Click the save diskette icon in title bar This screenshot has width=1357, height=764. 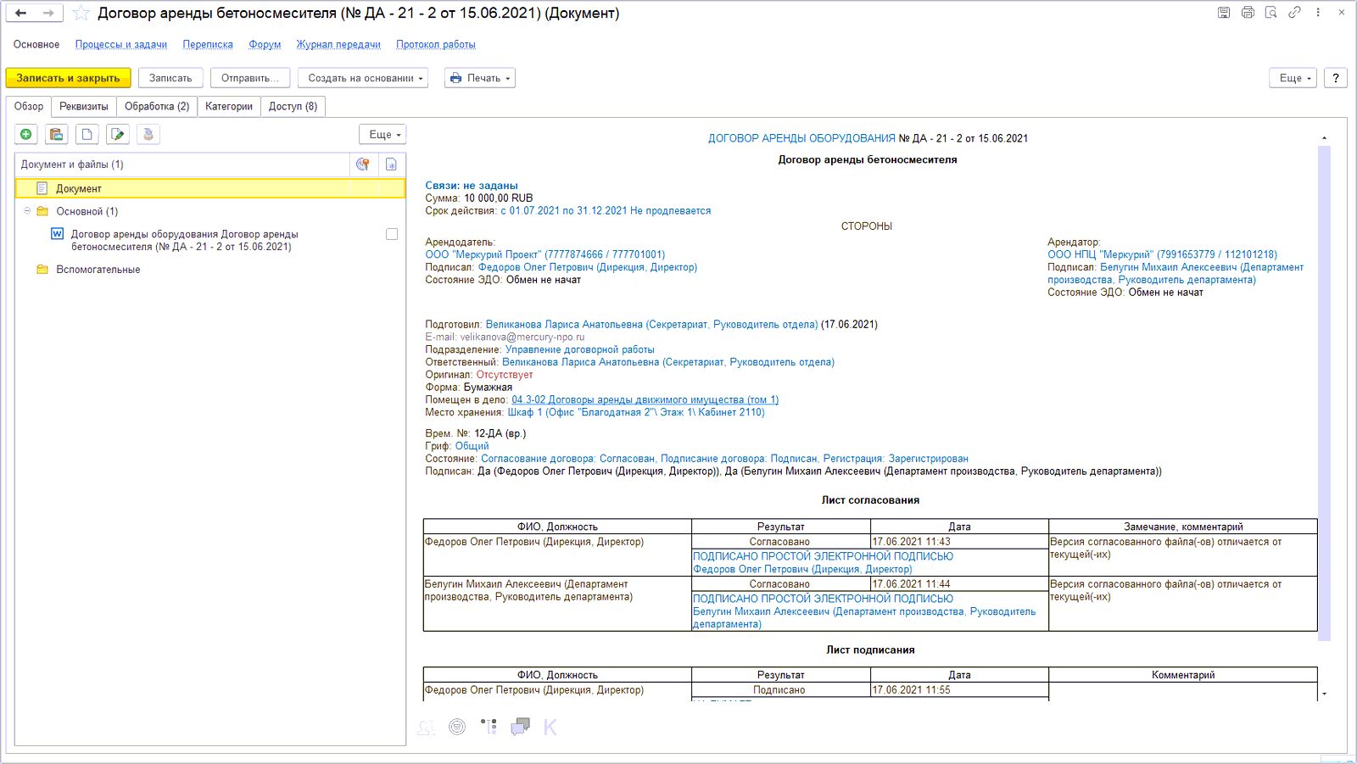[1224, 13]
